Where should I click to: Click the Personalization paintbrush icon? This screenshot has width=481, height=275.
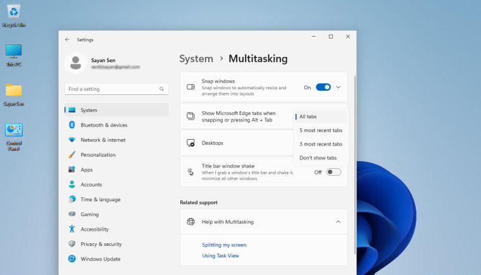(72, 154)
